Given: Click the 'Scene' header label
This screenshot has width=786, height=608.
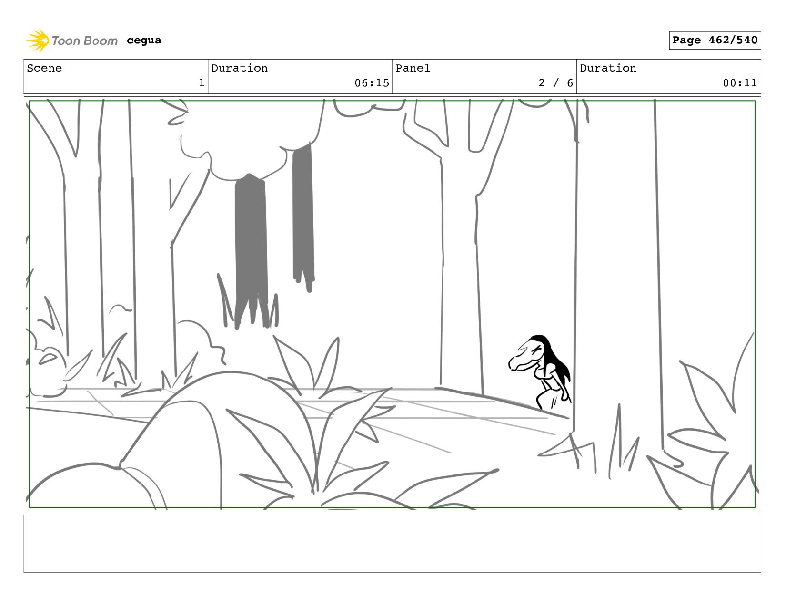Looking at the screenshot, I should (44, 68).
